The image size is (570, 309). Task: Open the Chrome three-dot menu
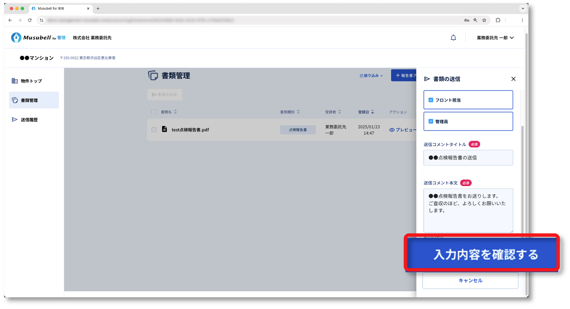[522, 20]
